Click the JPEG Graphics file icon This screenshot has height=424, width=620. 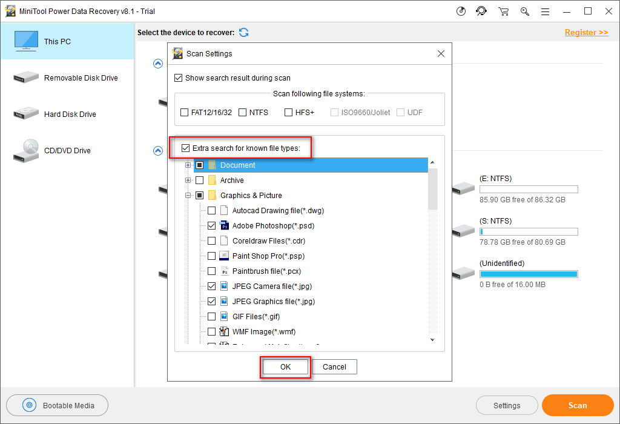point(224,302)
